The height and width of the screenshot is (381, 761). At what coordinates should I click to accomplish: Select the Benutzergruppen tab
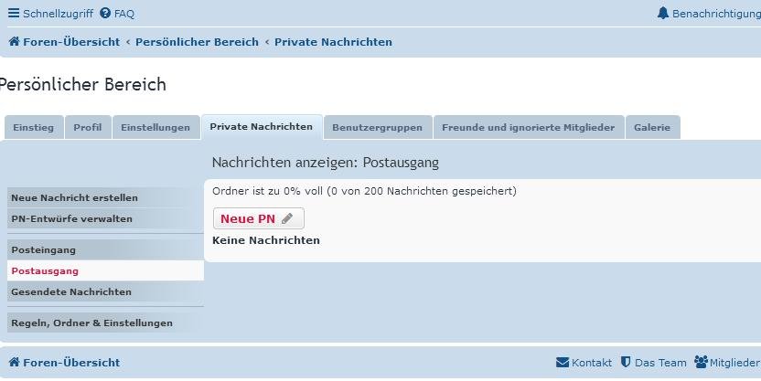pos(377,128)
